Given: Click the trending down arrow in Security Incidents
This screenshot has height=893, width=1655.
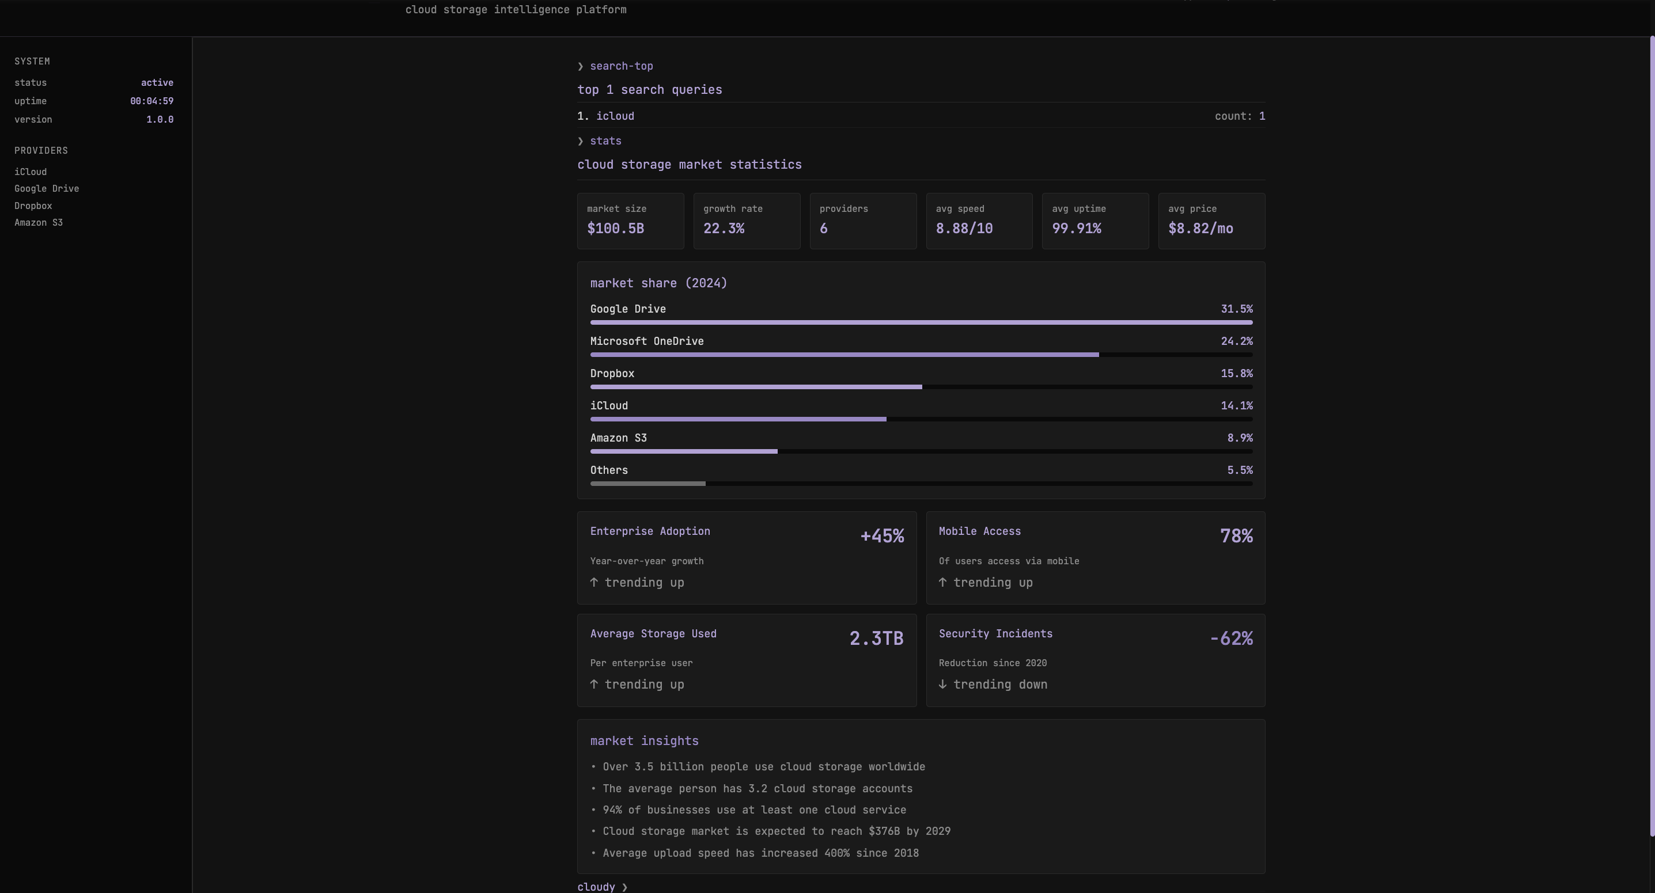Looking at the screenshot, I should pyautogui.click(x=943, y=685).
